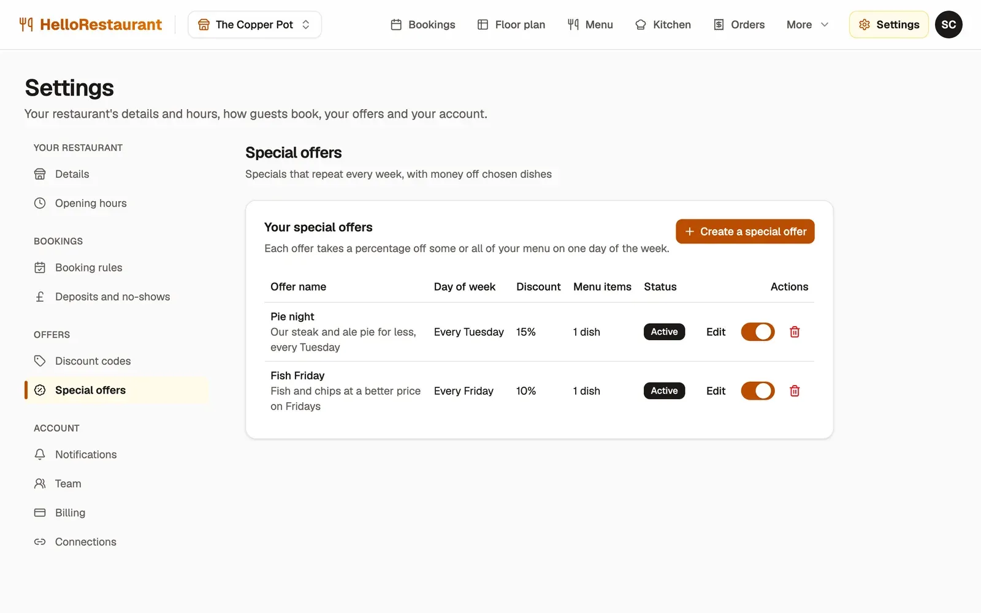Click the link icon for Connections

click(40, 542)
